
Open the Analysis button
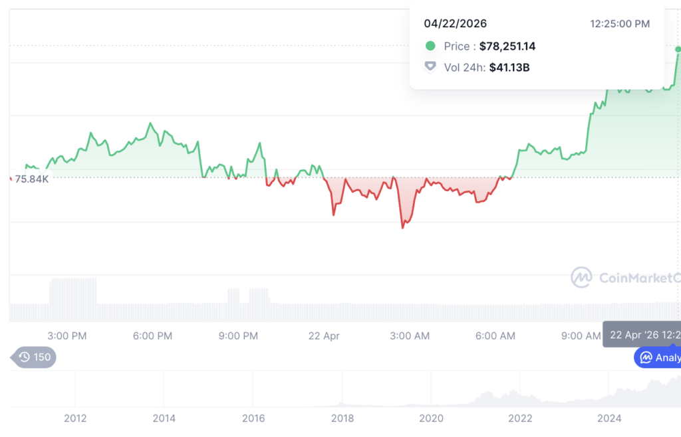tap(658, 358)
